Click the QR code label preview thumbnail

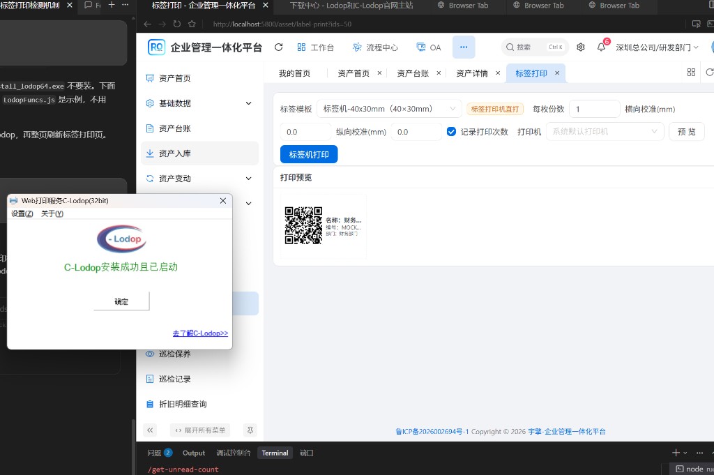[323, 226]
